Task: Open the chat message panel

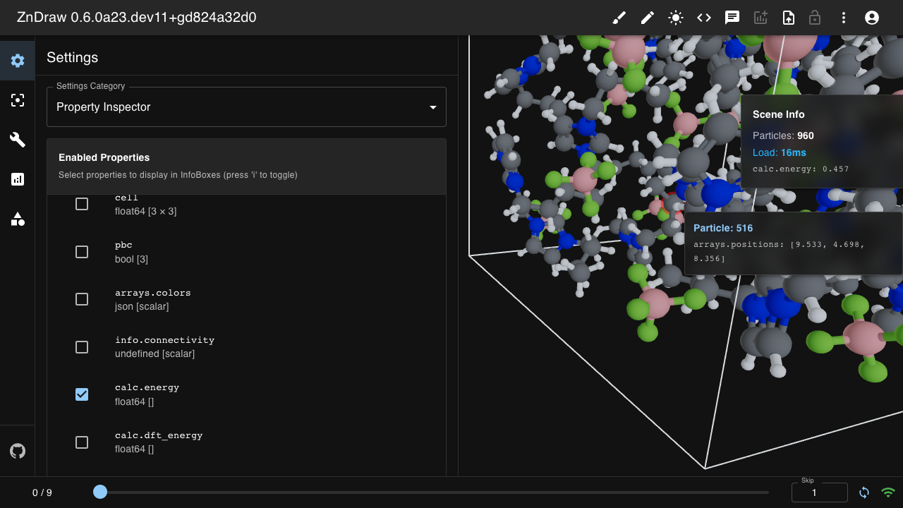Action: [x=732, y=18]
